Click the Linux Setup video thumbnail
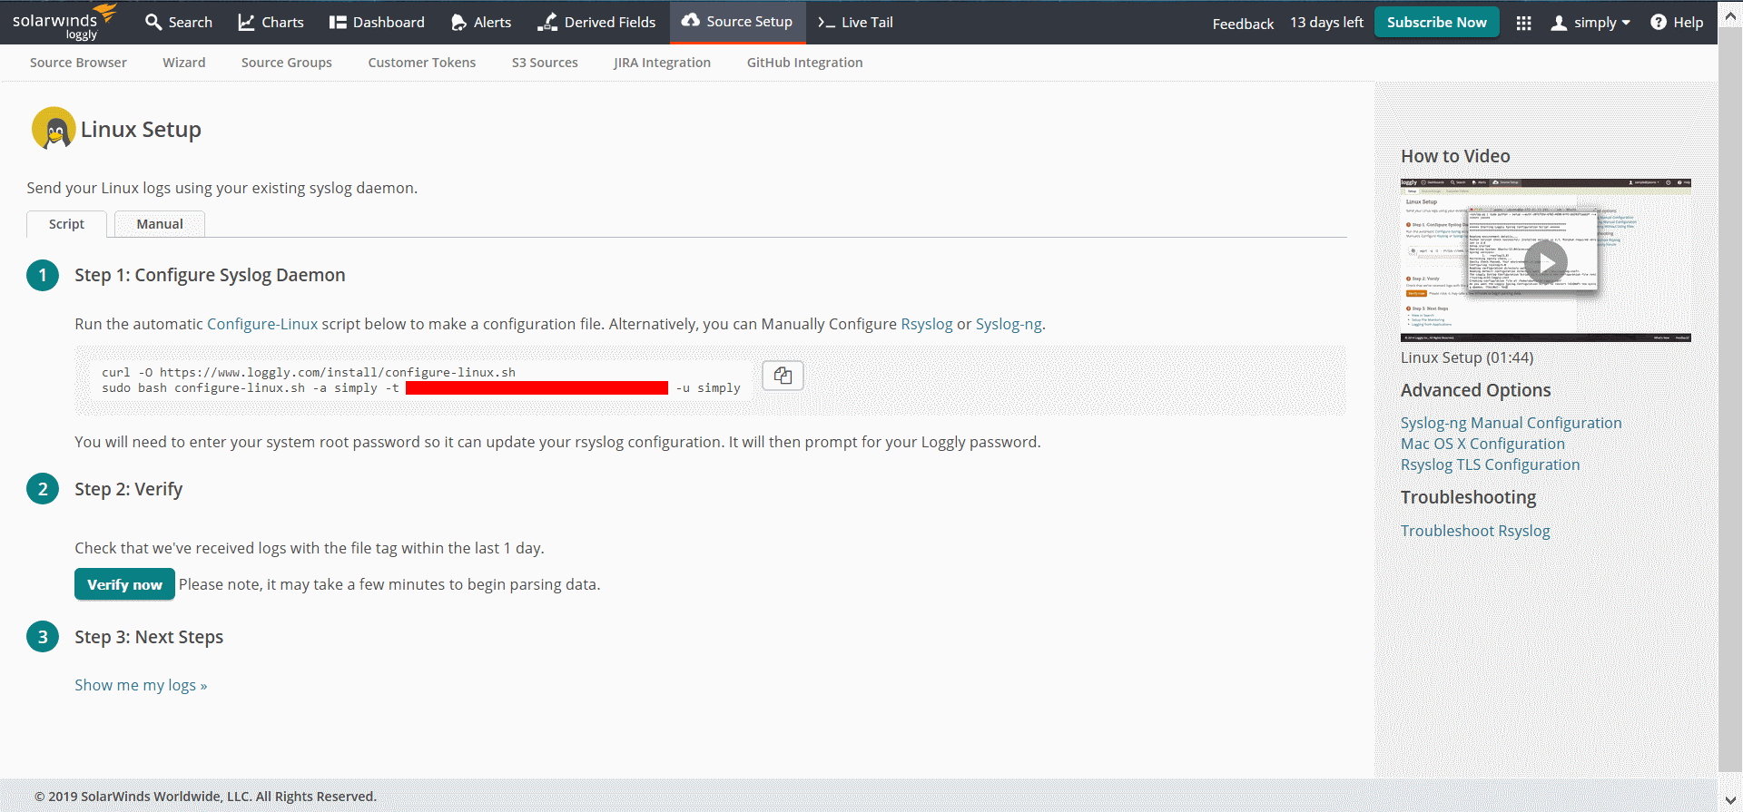This screenshot has height=812, width=1743. 1546,259
